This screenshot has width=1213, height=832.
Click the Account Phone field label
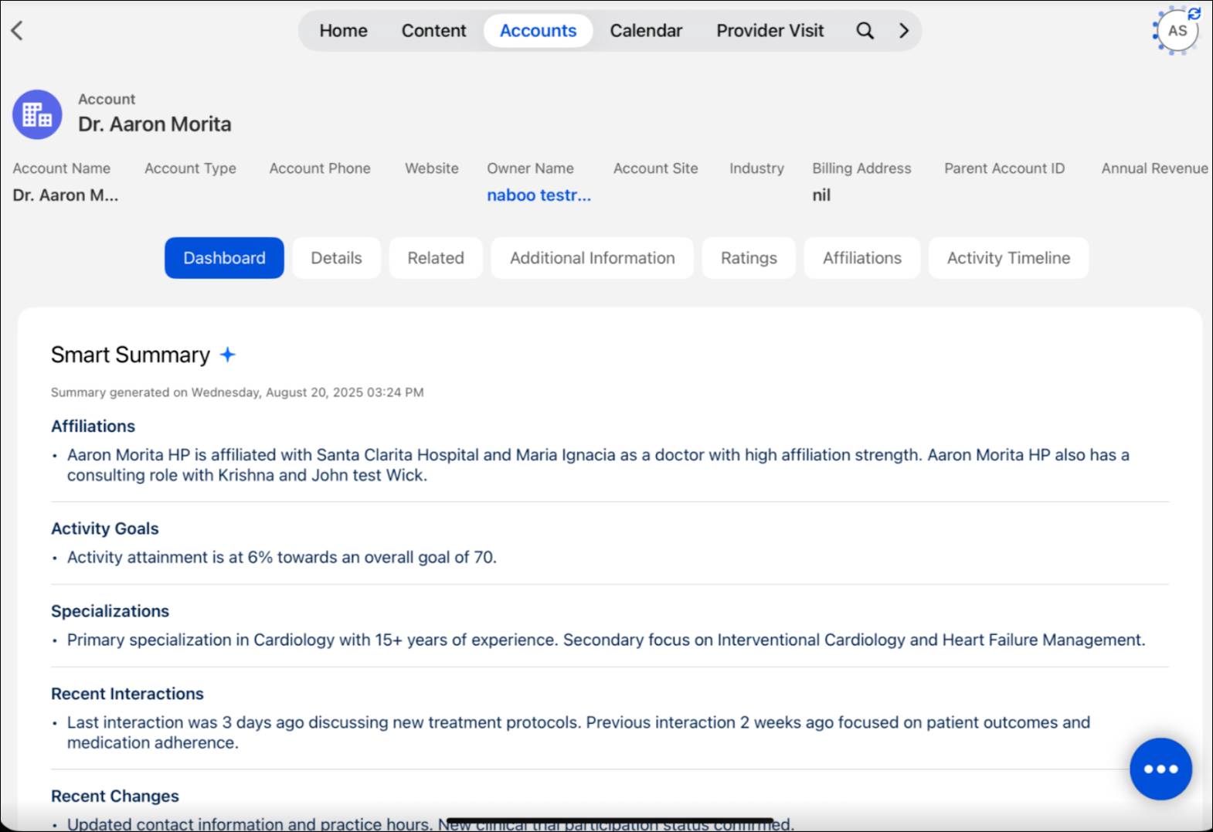(x=320, y=168)
